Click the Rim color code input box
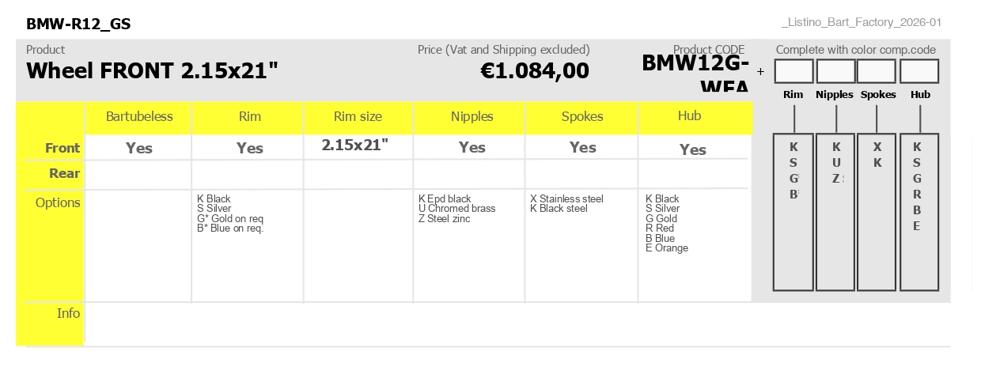This screenshot has height=374, width=981. point(794,71)
